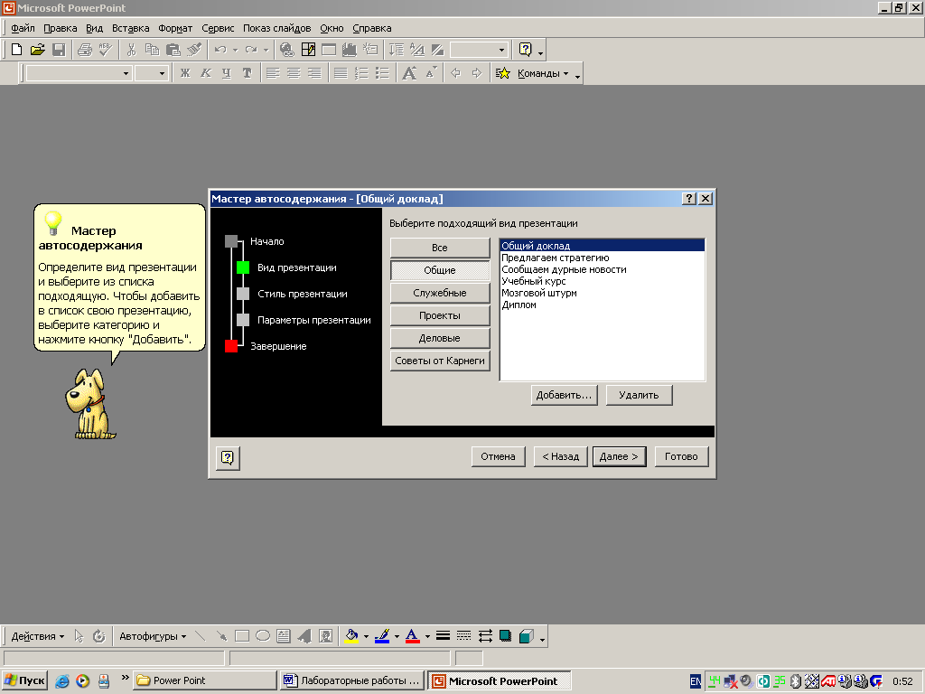
Task: Click the 3-D effects cube icon
Action: tap(527, 636)
